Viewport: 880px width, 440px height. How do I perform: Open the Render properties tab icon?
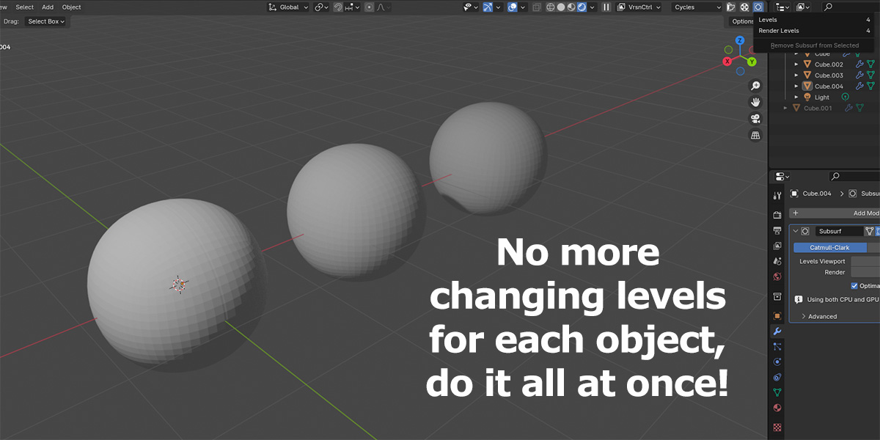tap(777, 215)
